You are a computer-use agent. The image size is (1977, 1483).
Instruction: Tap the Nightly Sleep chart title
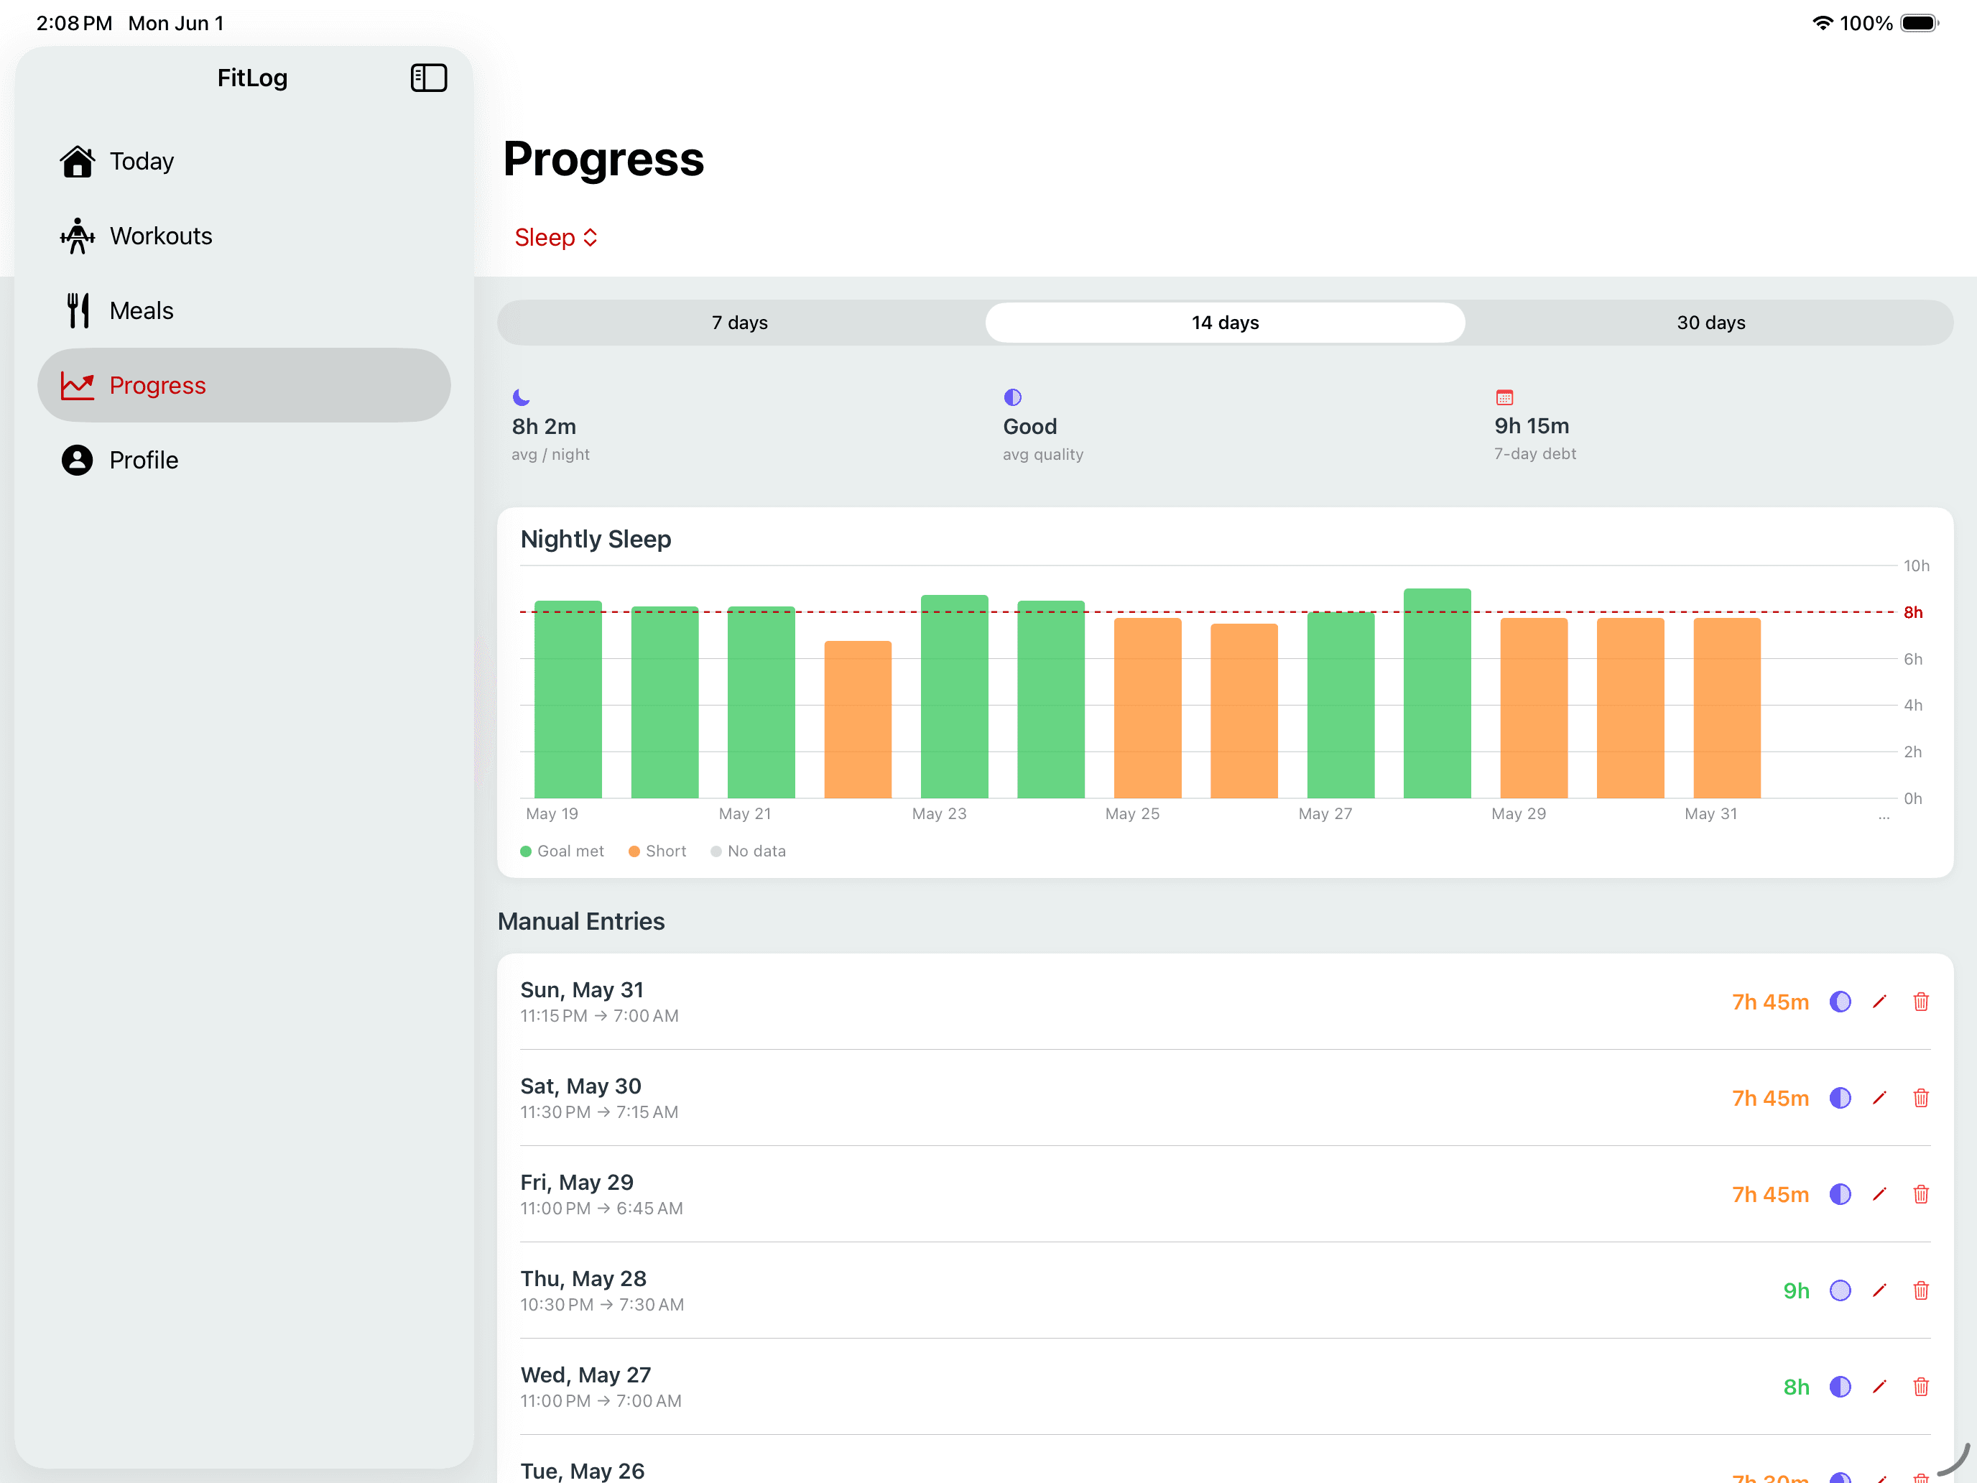(596, 539)
